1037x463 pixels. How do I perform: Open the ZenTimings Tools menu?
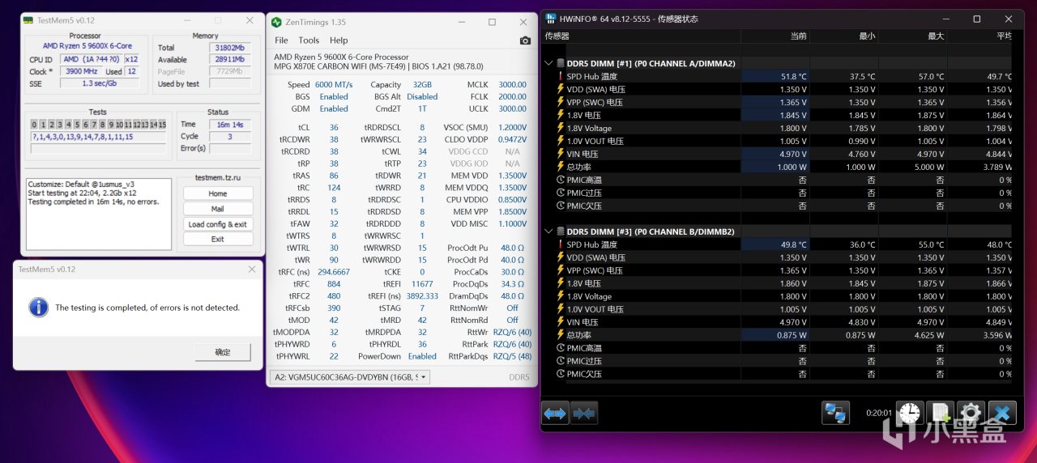point(309,40)
